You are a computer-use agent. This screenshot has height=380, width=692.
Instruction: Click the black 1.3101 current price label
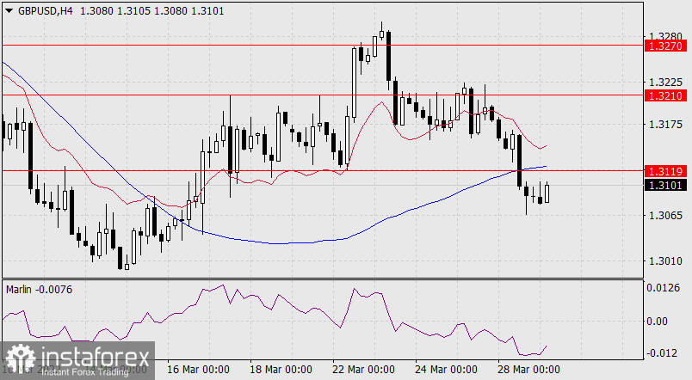coord(667,184)
